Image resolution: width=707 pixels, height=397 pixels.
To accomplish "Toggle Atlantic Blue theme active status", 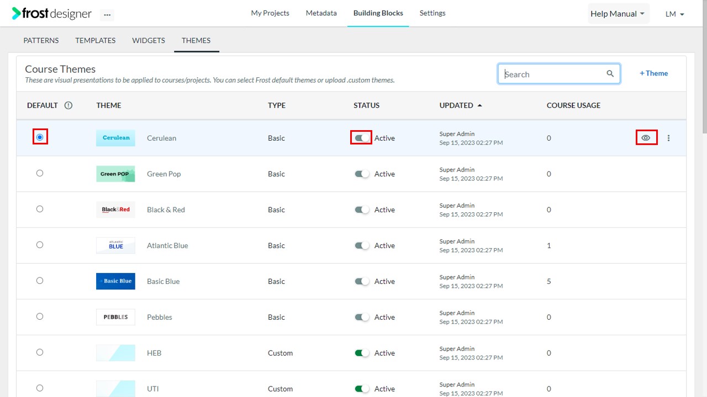I will point(362,245).
